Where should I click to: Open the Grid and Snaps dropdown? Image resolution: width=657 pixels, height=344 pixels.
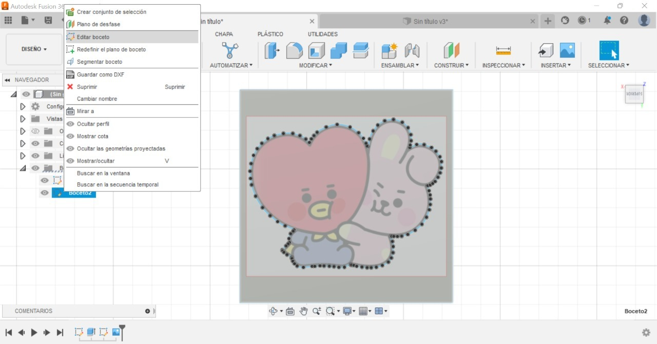365,311
